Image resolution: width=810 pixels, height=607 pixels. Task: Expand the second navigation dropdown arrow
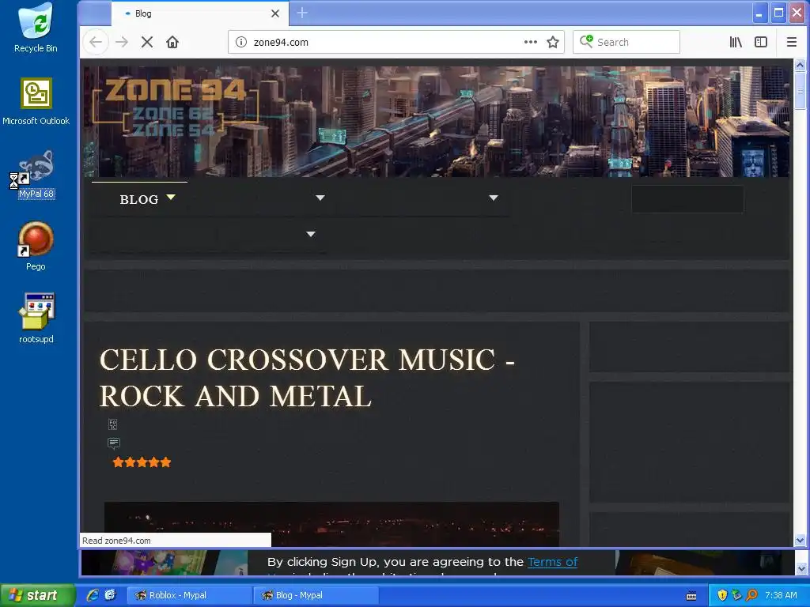[x=320, y=198]
